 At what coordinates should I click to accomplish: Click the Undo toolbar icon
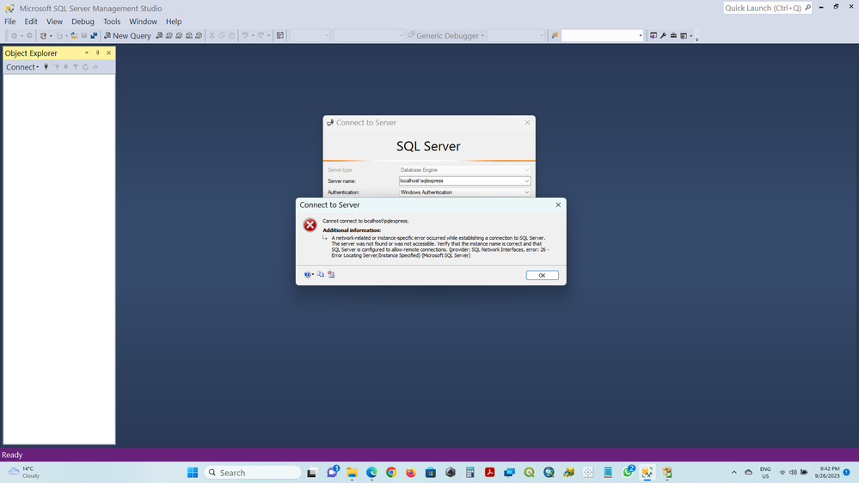tap(245, 35)
